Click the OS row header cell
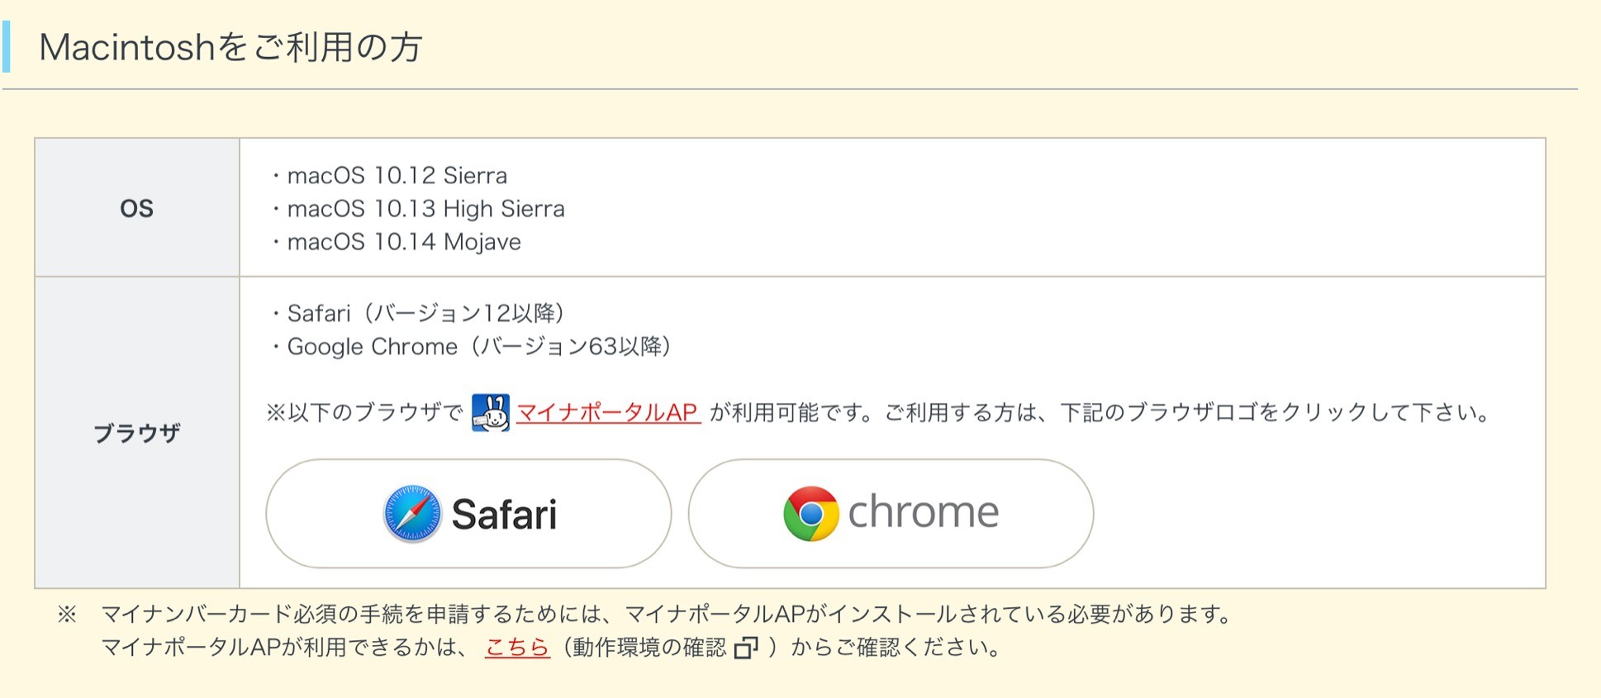The height and width of the screenshot is (698, 1601). [x=137, y=208]
